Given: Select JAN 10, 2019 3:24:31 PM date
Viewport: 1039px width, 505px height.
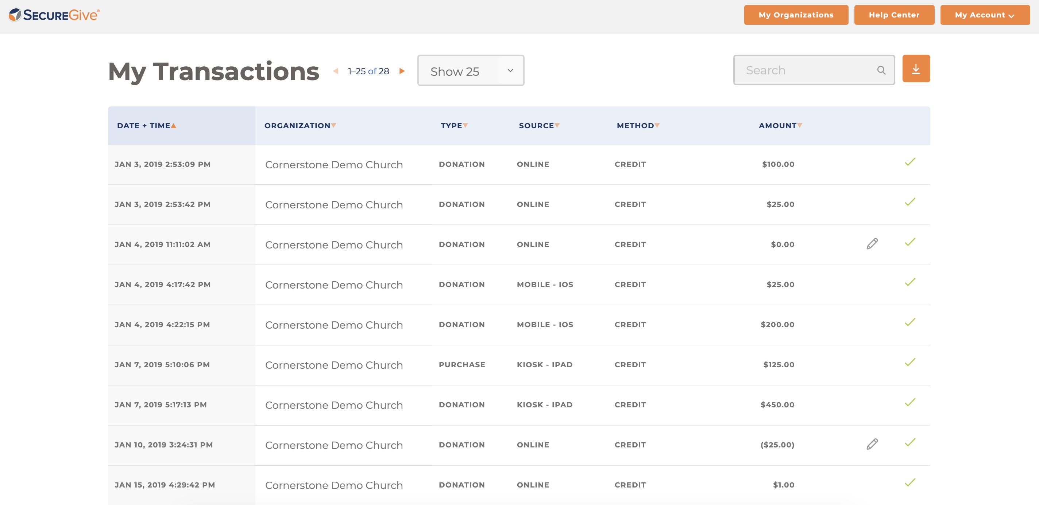Looking at the screenshot, I should point(164,445).
